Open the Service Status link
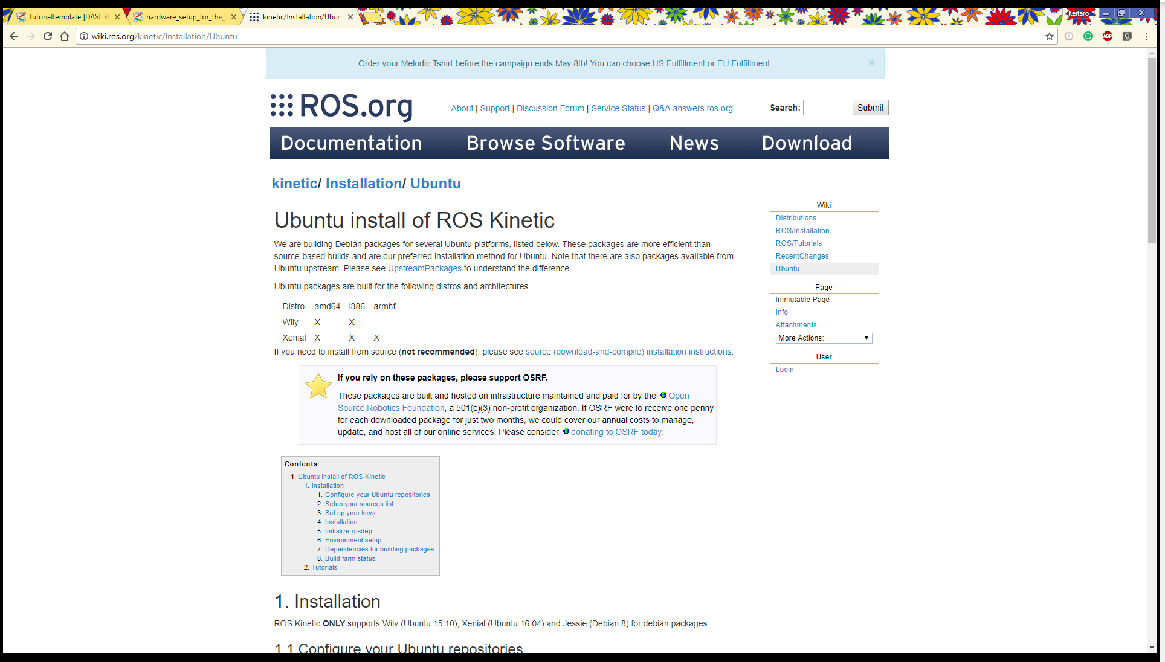Image resolution: width=1165 pixels, height=662 pixels. (618, 108)
